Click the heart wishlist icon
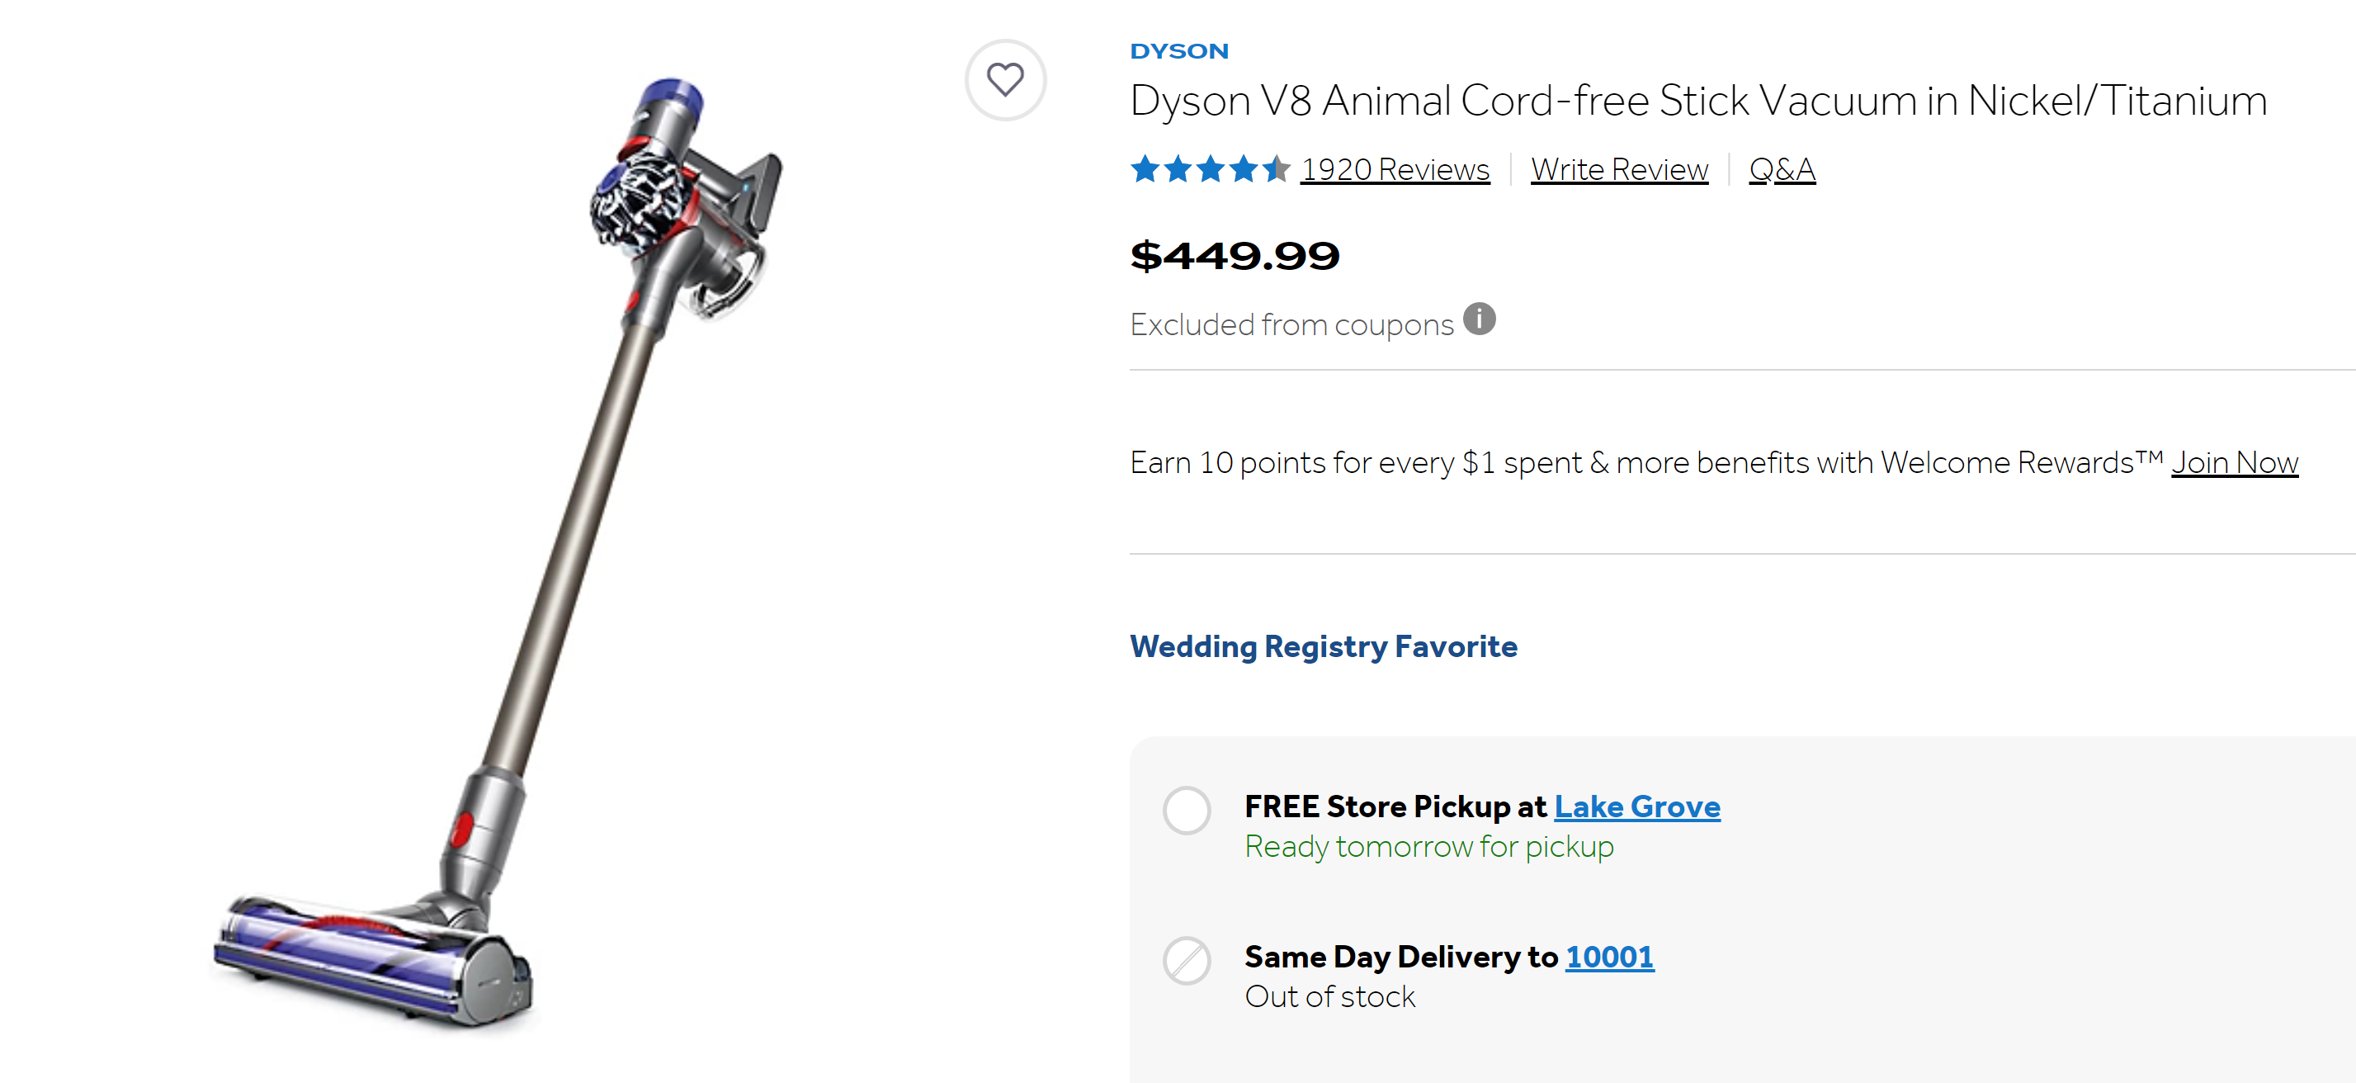Screen dimensions: 2356x1083 pyautogui.click(x=1004, y=79)
